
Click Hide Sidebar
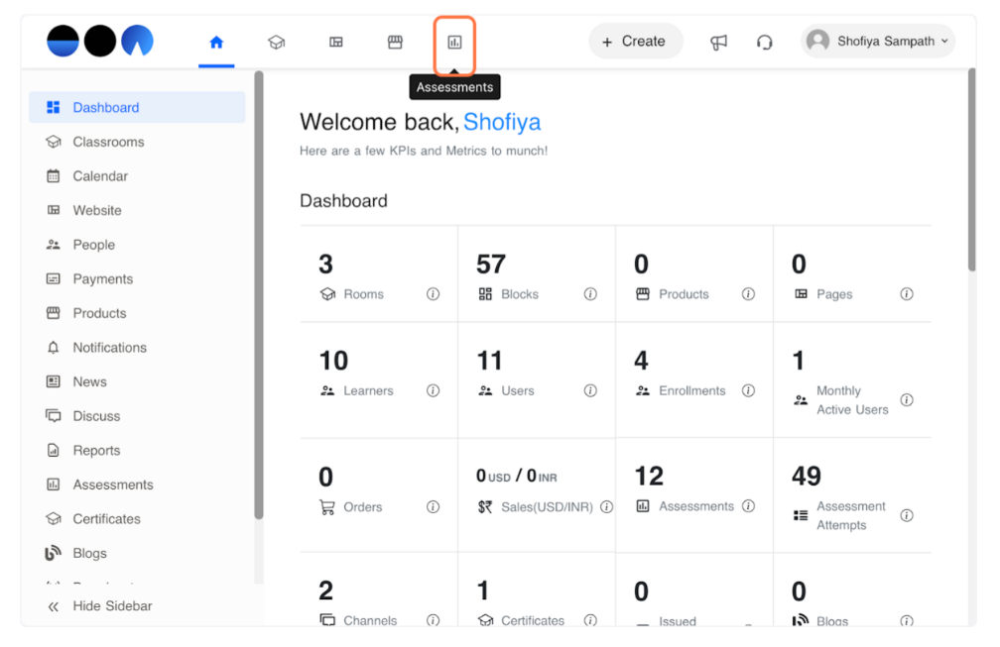click(x=100, y=606)
